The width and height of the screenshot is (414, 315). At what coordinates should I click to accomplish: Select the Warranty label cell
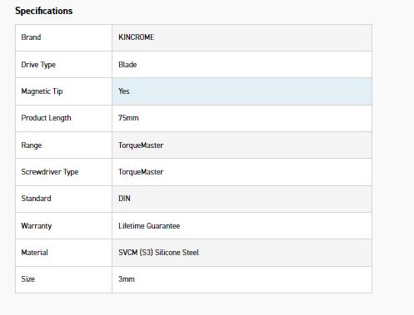pos(63,226)
